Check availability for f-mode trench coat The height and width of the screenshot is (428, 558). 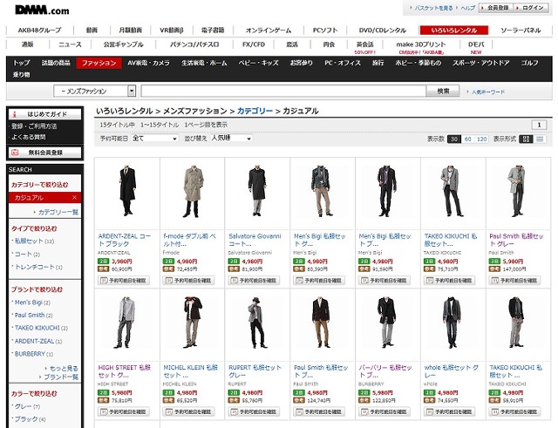point(188,281)
